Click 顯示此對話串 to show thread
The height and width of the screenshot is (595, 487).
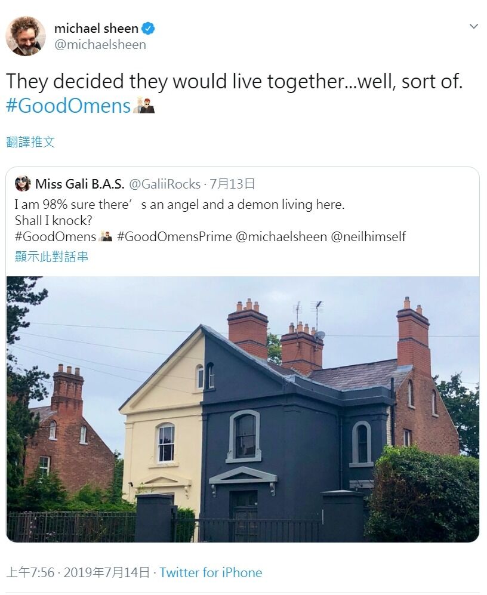coord(51,257)
